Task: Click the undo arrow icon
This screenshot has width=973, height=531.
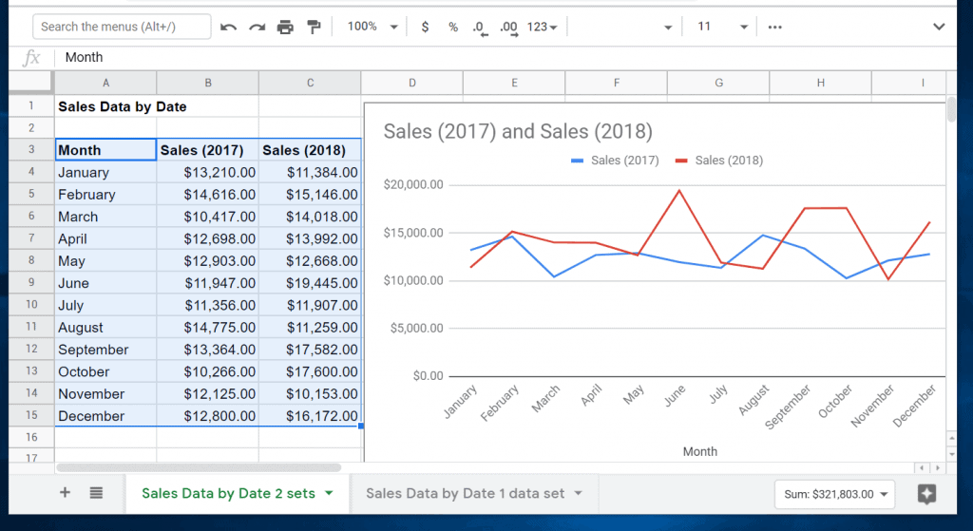Action: 228,27
